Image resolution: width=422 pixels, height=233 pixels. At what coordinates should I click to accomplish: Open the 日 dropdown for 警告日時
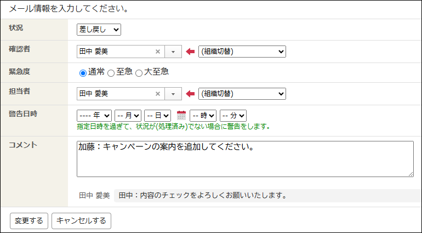coord(157,116)
